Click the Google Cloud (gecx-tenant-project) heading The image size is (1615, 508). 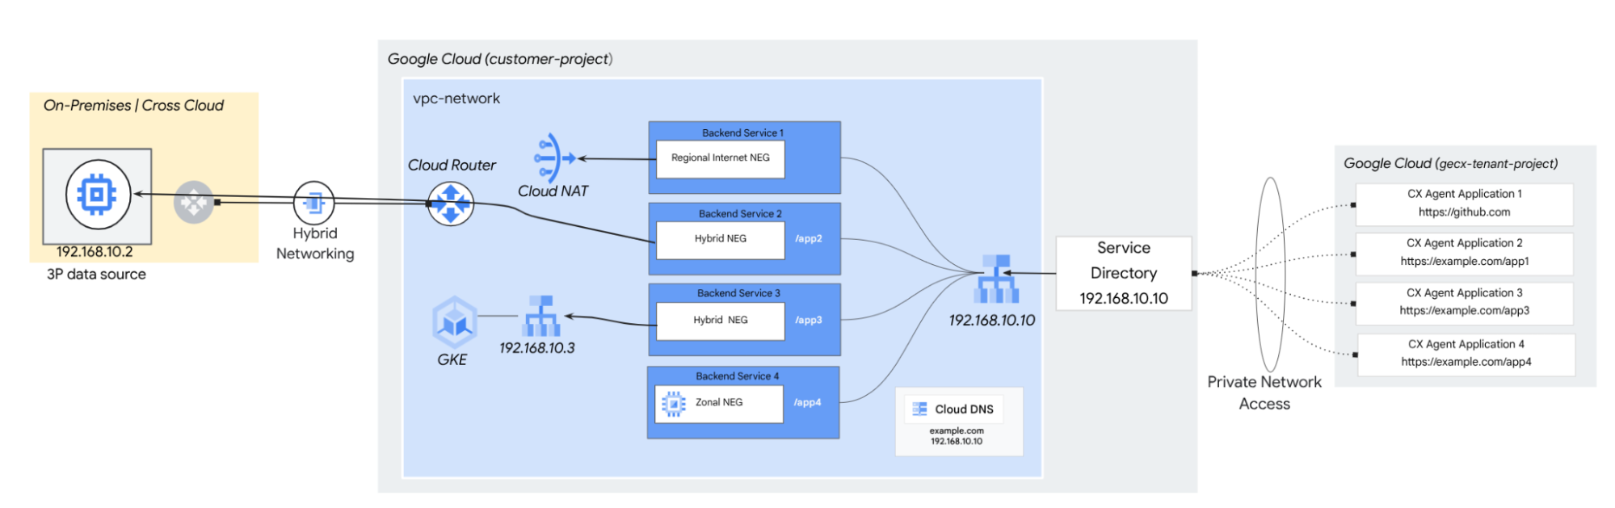pos(1451,163)
